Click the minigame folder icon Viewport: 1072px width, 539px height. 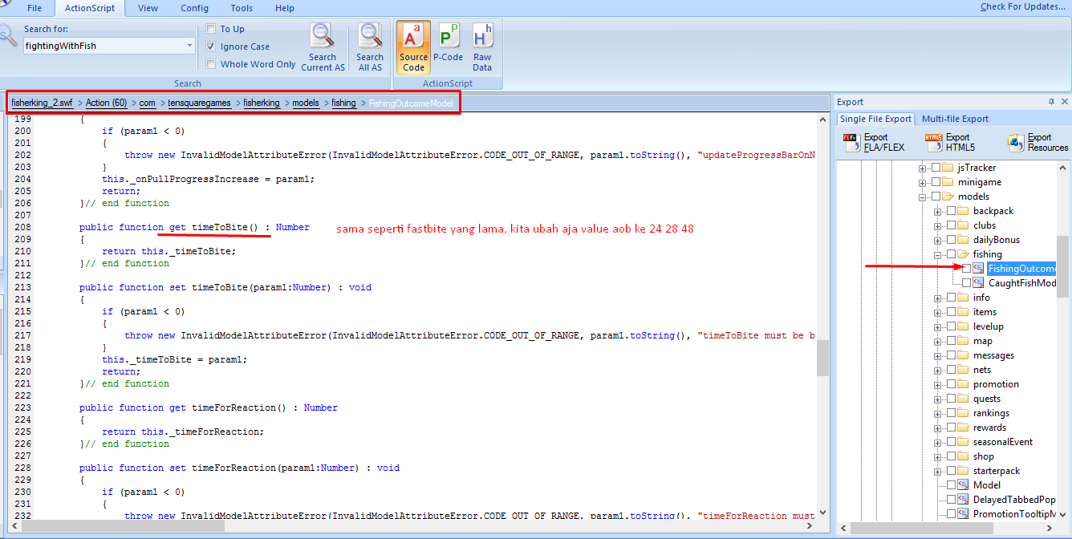pos(948,182)
